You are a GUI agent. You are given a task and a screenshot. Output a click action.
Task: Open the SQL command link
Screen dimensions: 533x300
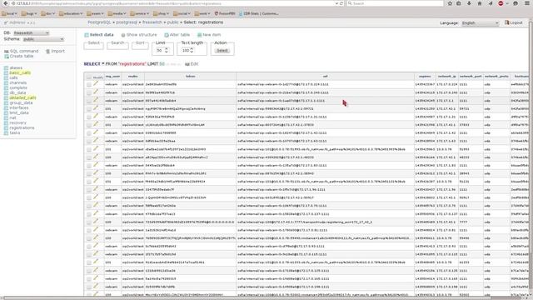click(22, 51)
